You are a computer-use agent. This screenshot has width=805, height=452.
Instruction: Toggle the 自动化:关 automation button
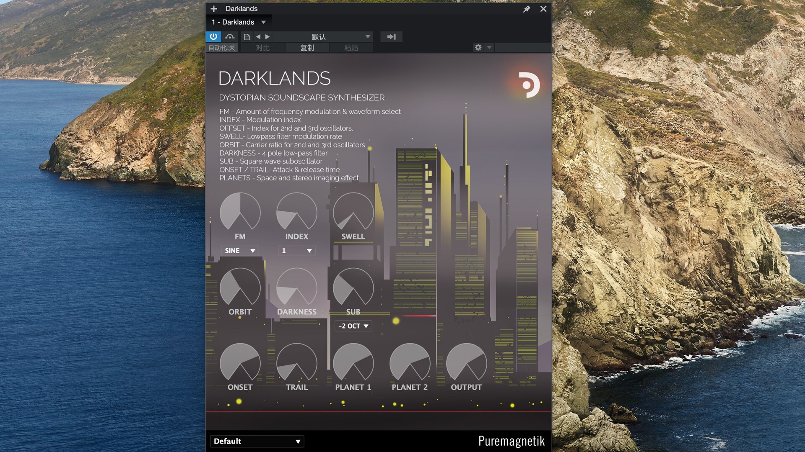[x=222, y=48]
